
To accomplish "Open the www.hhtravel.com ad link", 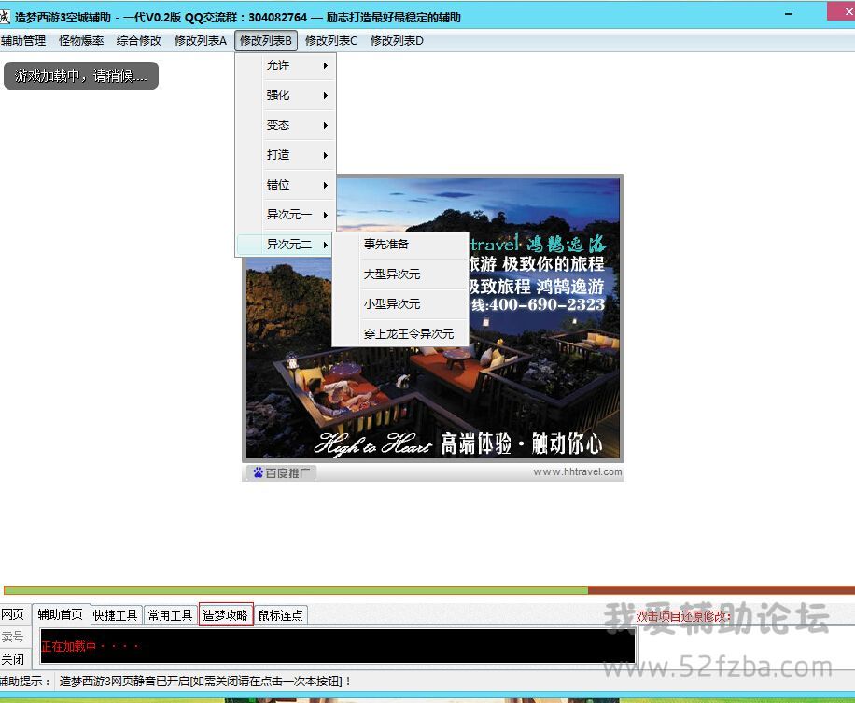I will point(577,471).
